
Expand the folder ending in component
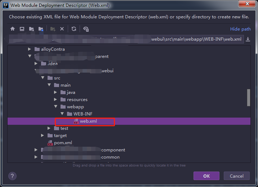(36, 150)
